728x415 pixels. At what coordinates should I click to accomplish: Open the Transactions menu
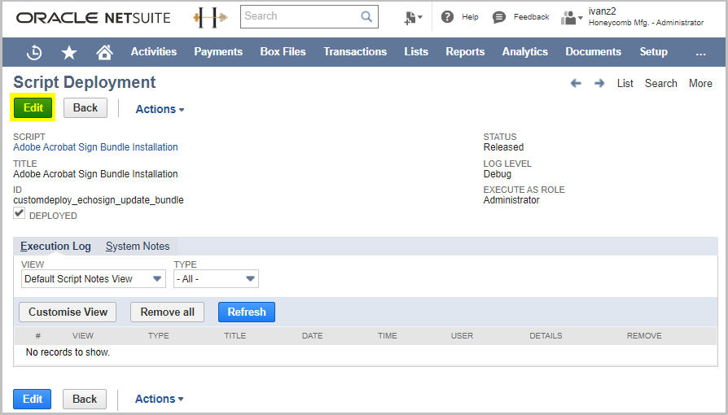coord(355,51)
